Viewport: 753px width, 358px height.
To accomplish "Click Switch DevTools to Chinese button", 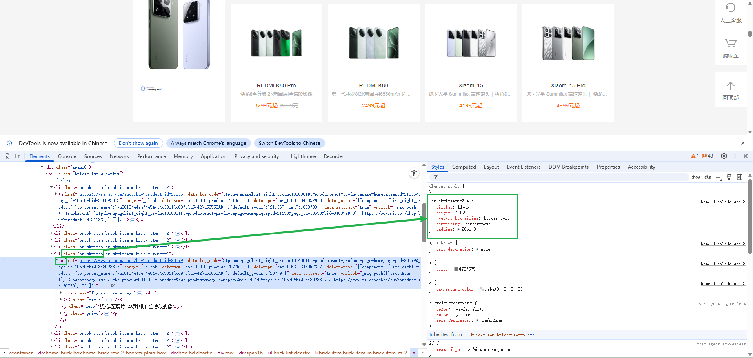I will point(289,143).
